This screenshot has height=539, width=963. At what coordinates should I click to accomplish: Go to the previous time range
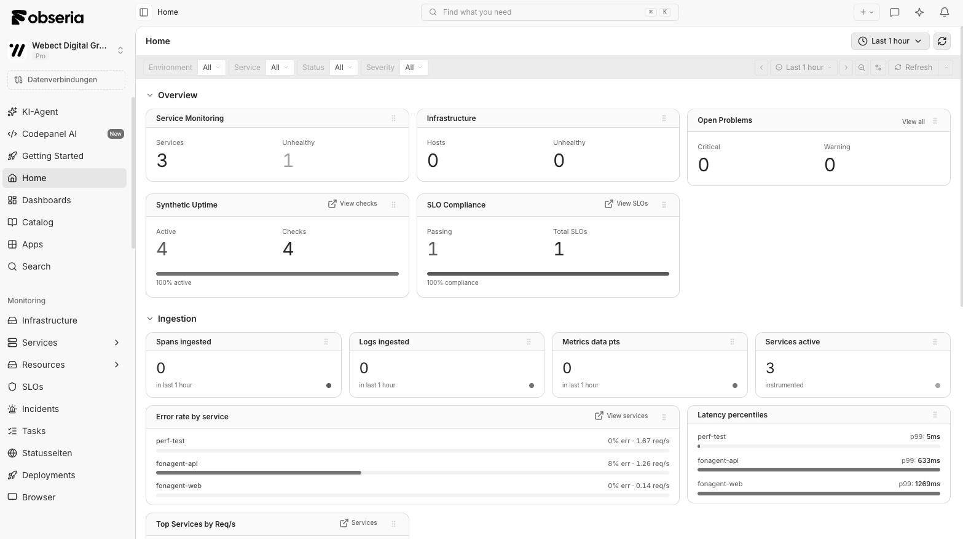[761, 68]
